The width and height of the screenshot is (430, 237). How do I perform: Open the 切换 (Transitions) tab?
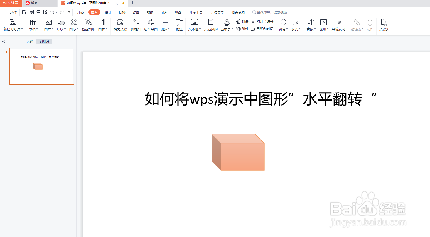pos(122,12)
